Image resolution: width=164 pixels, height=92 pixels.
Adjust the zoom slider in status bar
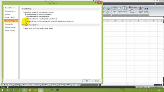(x=156, y=87)
